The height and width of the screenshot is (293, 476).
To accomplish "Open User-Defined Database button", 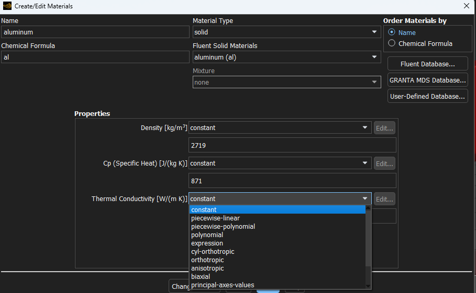I will pos(427,97).
